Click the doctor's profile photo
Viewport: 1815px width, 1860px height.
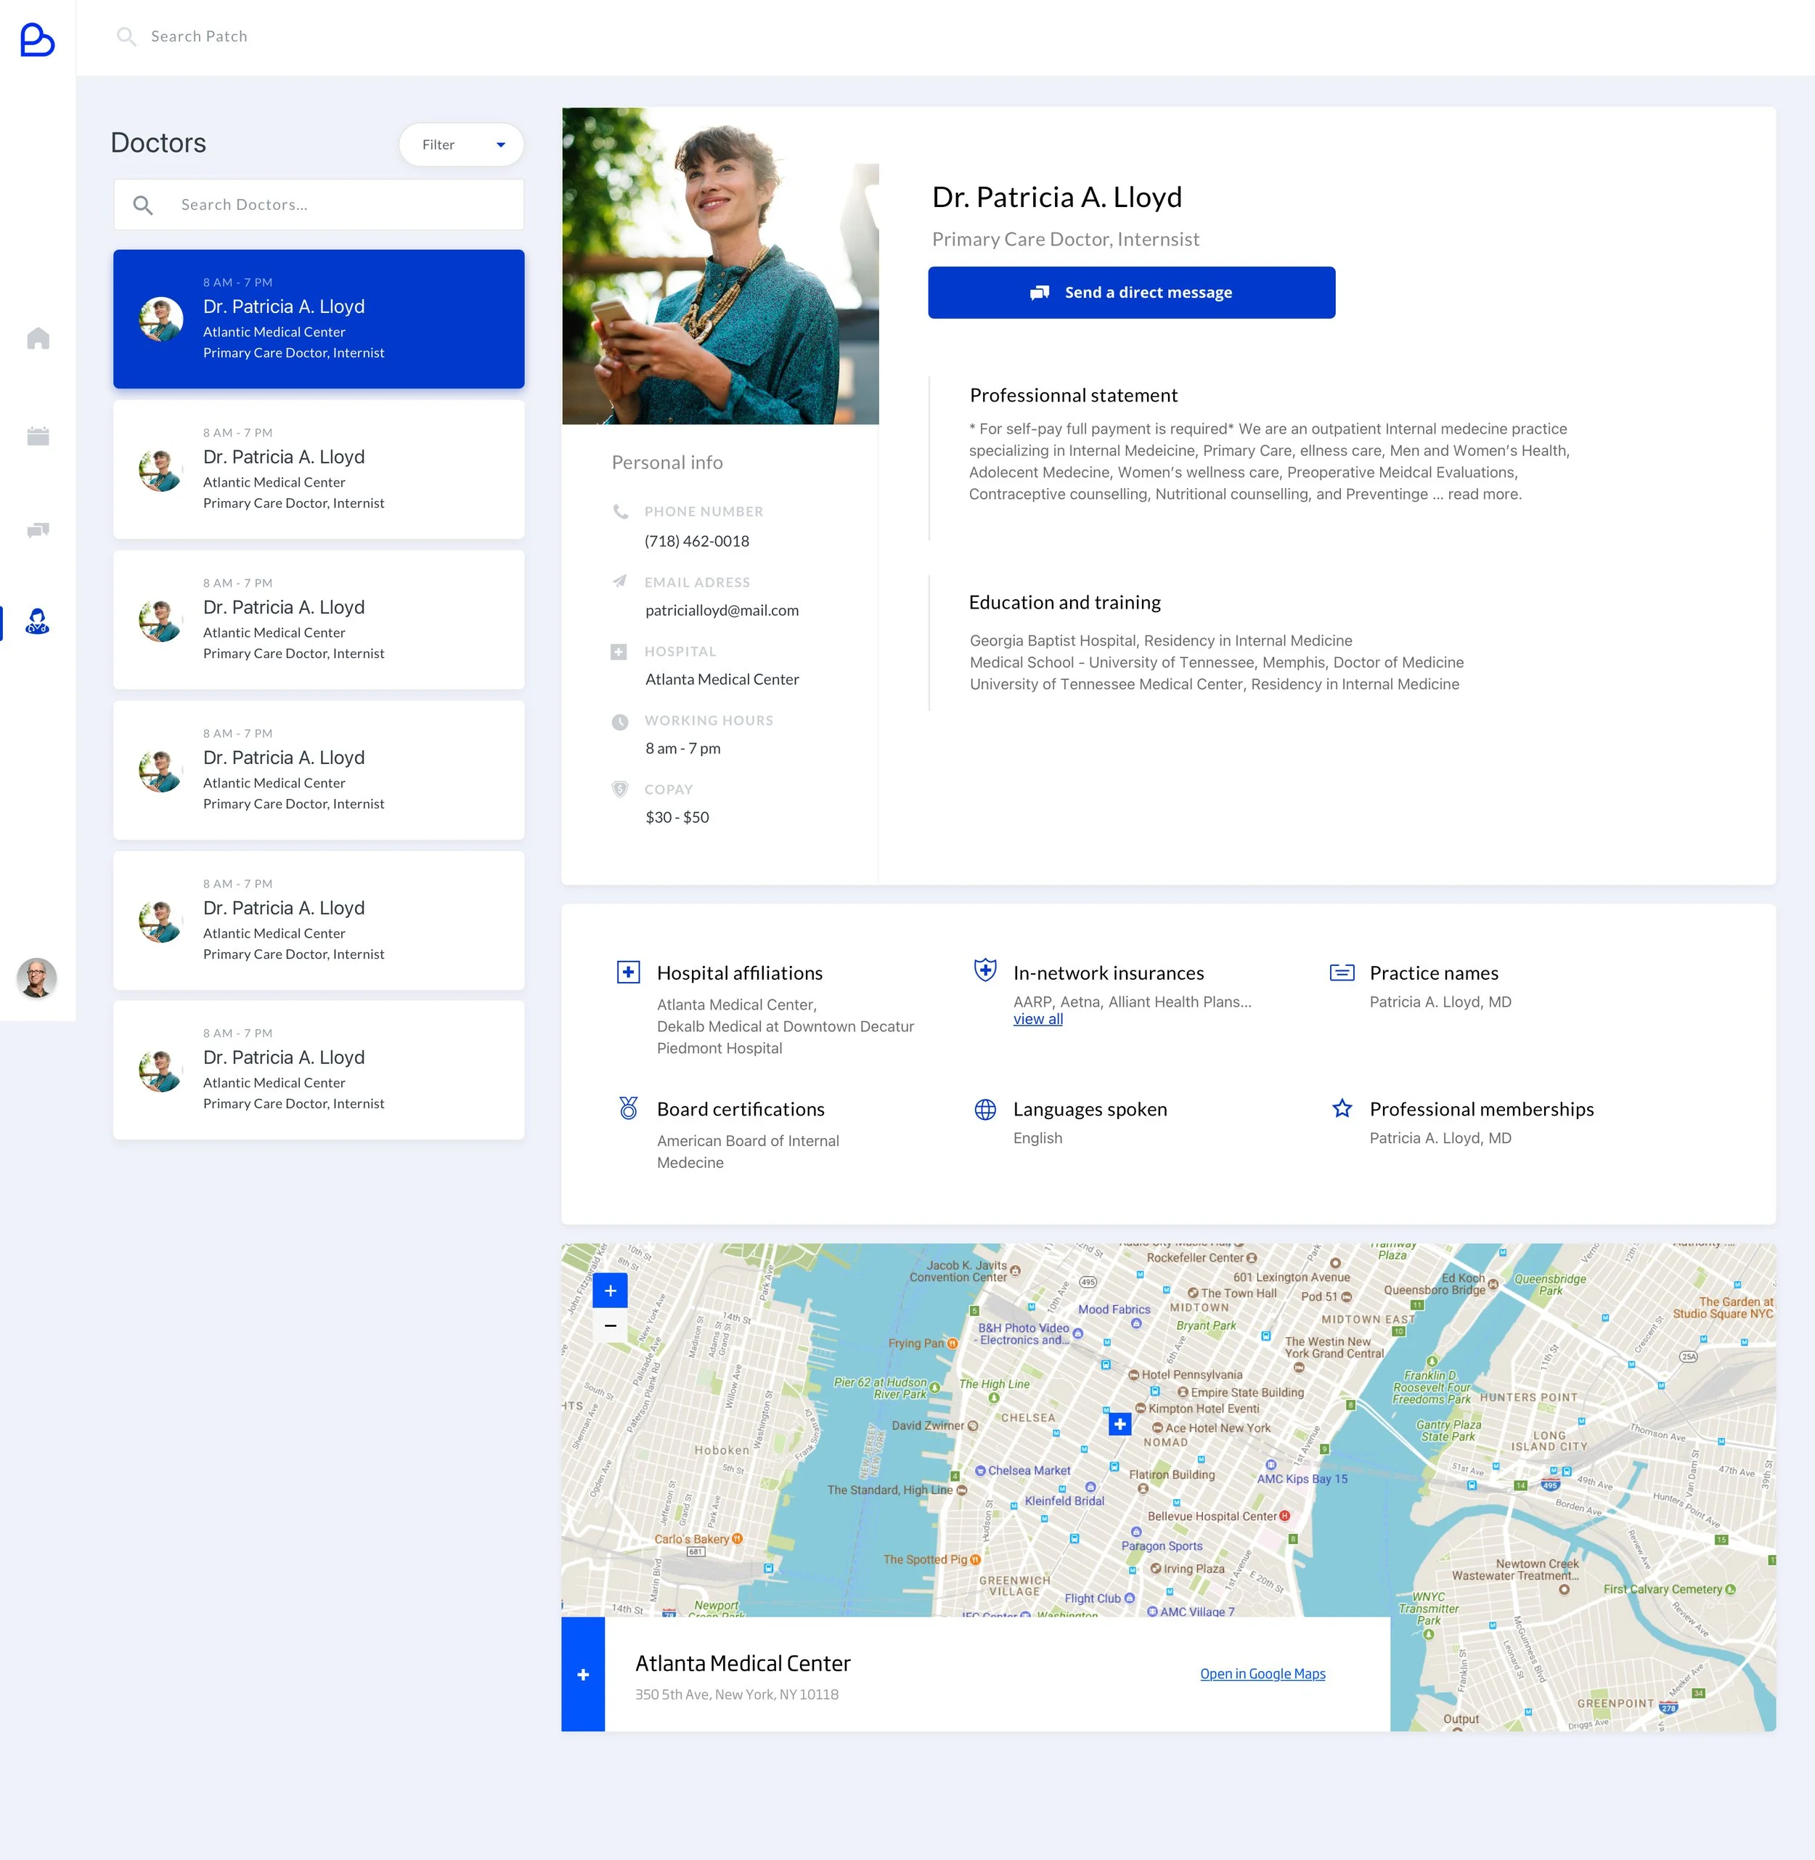(x=719, y=266)
